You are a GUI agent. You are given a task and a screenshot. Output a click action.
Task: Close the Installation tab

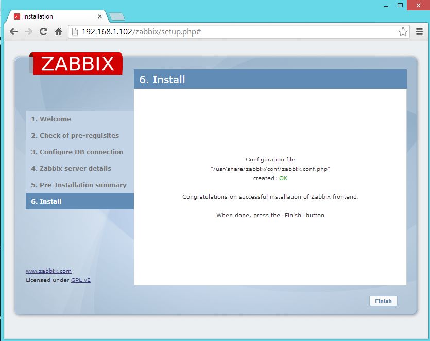coord(100,16)
